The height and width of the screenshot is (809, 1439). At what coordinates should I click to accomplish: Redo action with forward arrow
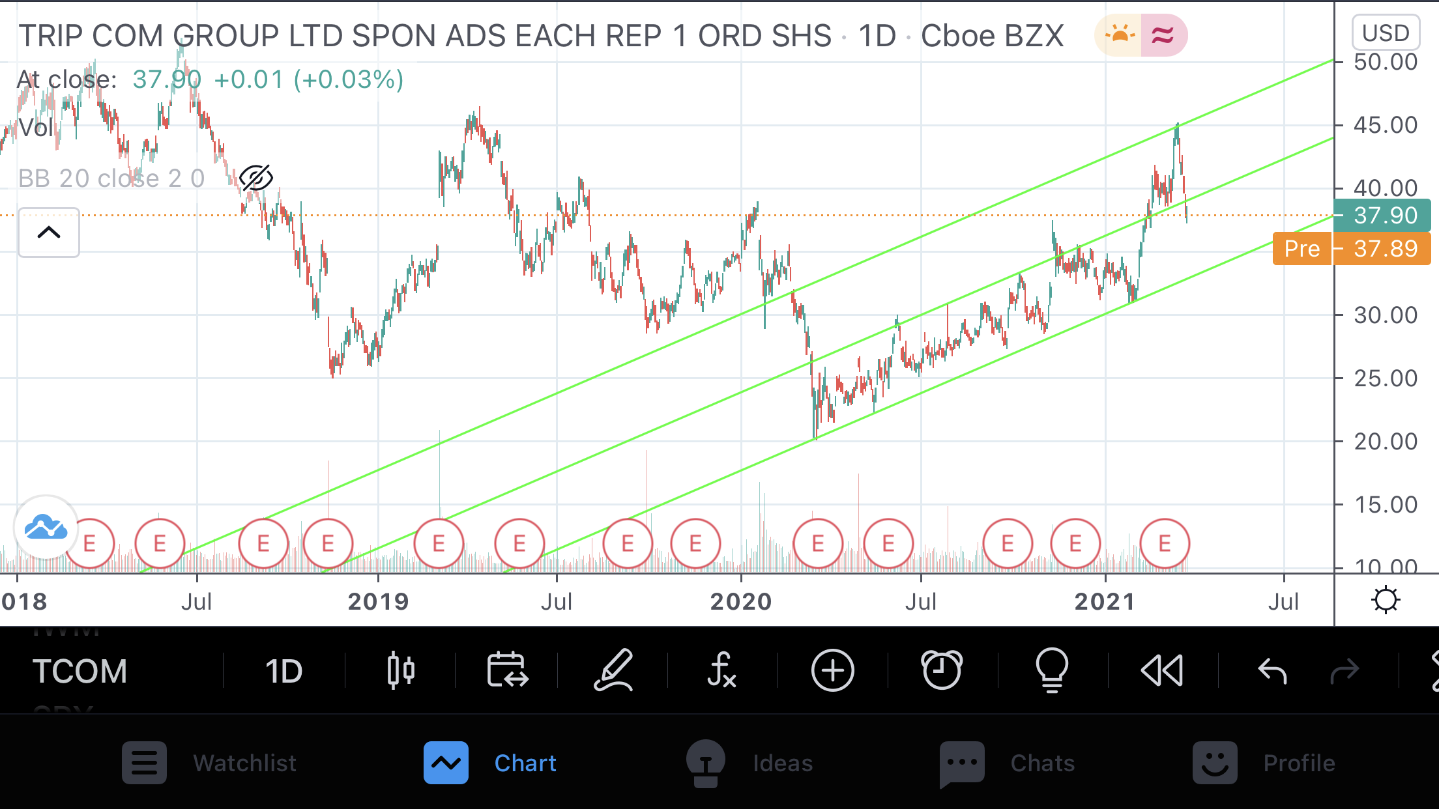tap(1345, 670)
